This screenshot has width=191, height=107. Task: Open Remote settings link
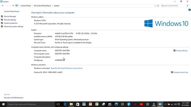[10, 20]
